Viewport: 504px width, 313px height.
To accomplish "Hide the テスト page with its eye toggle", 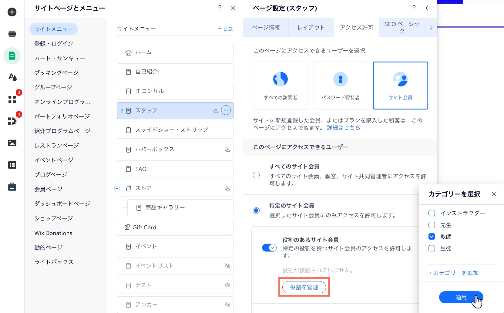I will coord(227,285).
